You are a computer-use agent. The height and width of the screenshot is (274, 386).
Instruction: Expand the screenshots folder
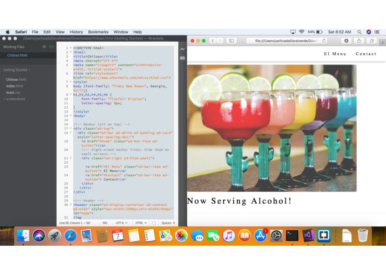pos(14,99)
